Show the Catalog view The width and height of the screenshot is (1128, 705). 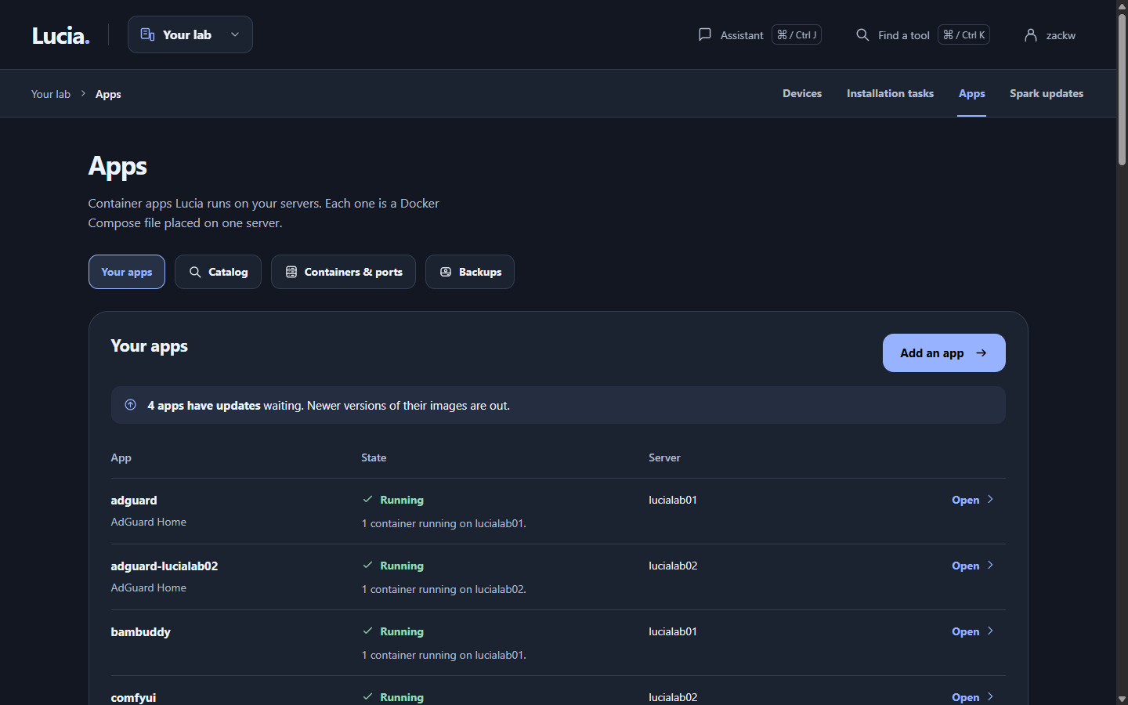coord(218,272)
